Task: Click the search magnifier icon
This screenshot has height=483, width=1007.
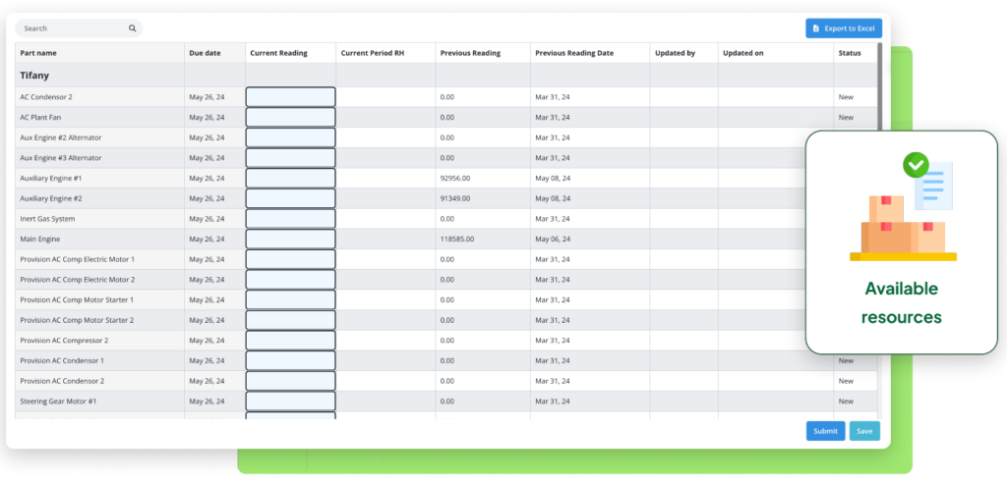Action: 133,28
